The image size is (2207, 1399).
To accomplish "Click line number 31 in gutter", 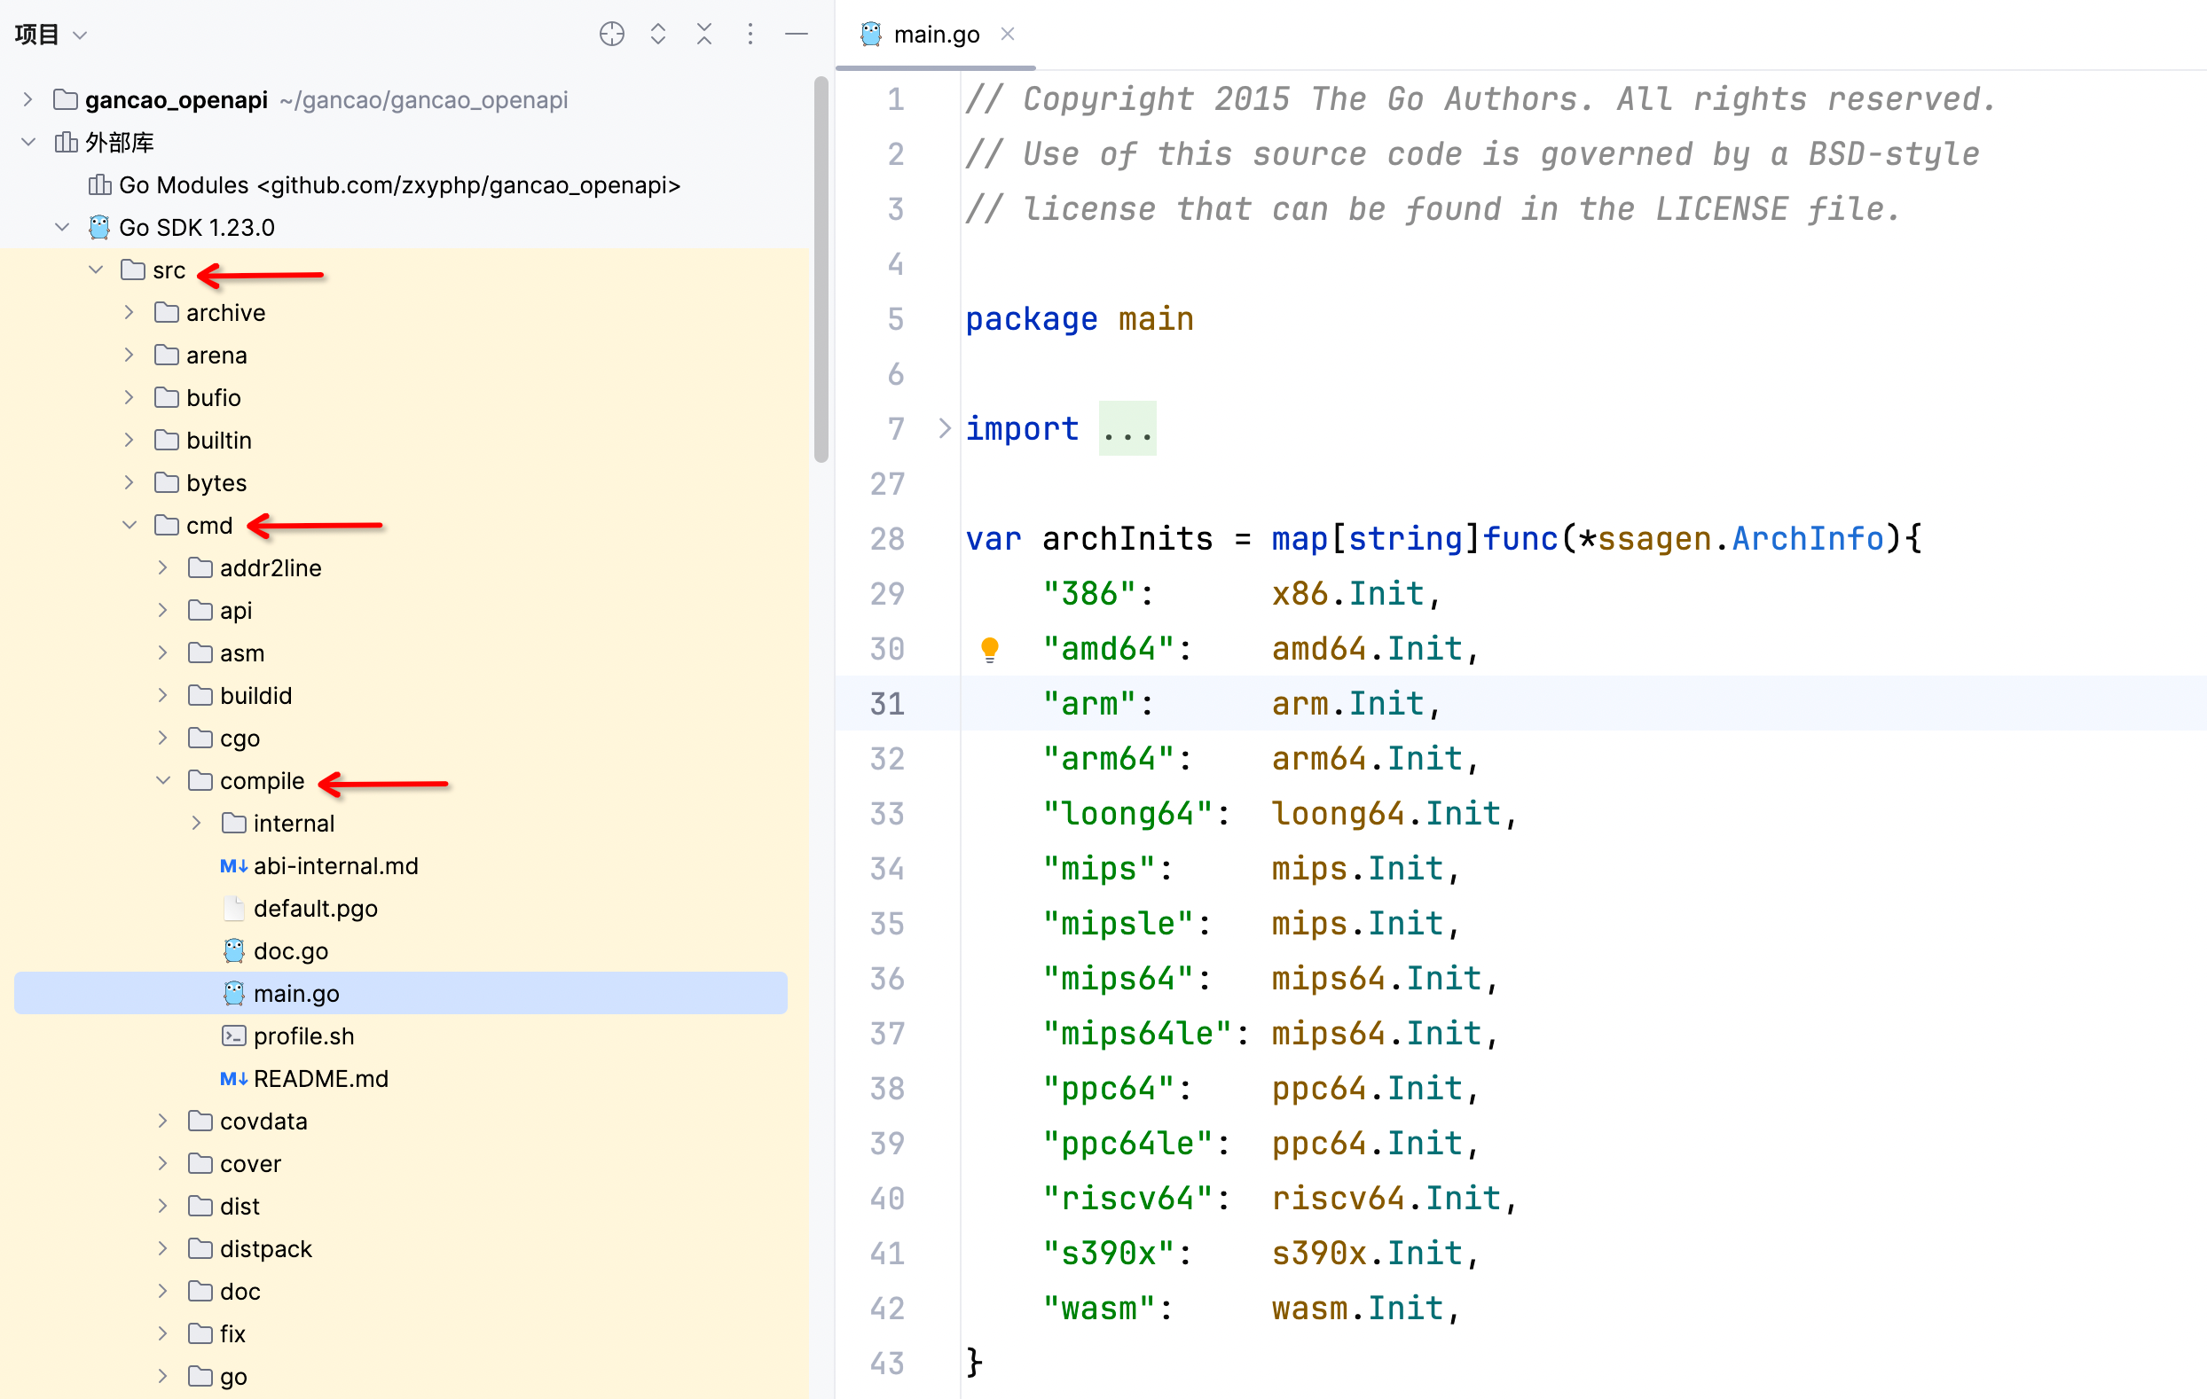I will click(x=886, y=703).
